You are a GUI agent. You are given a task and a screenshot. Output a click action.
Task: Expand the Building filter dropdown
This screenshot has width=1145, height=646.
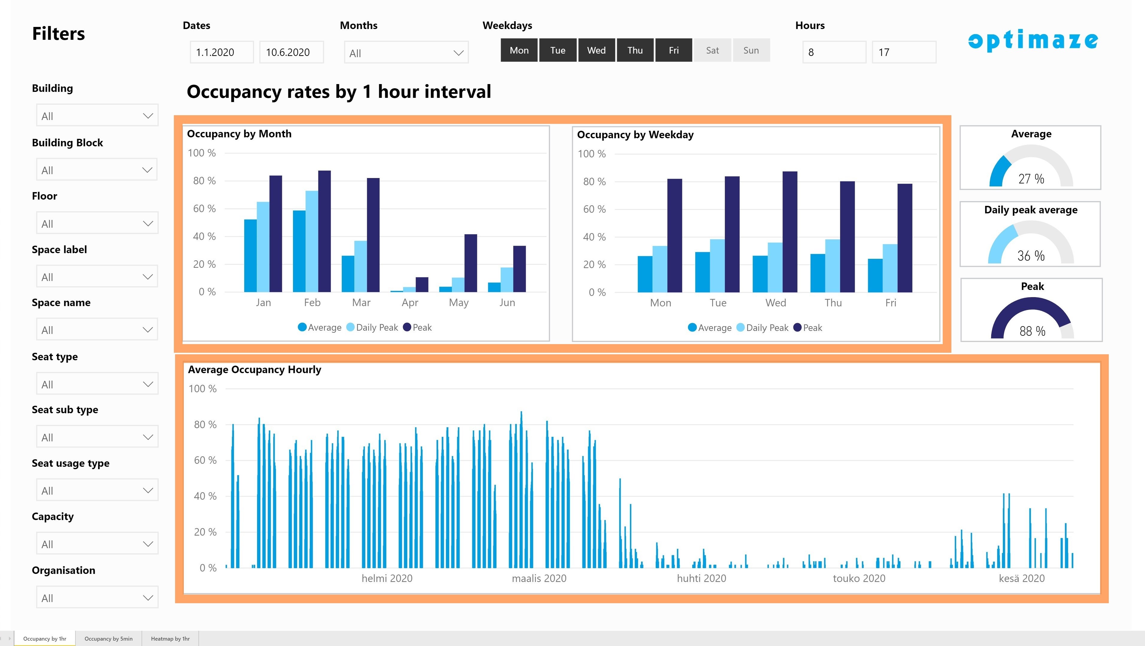tap(97, 115)
